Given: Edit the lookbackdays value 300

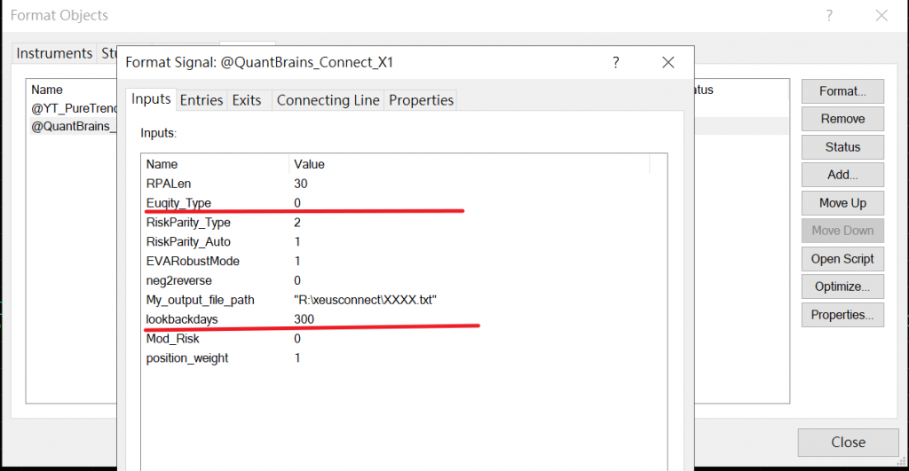Looking at the screenshot, I should coord(304,319).
